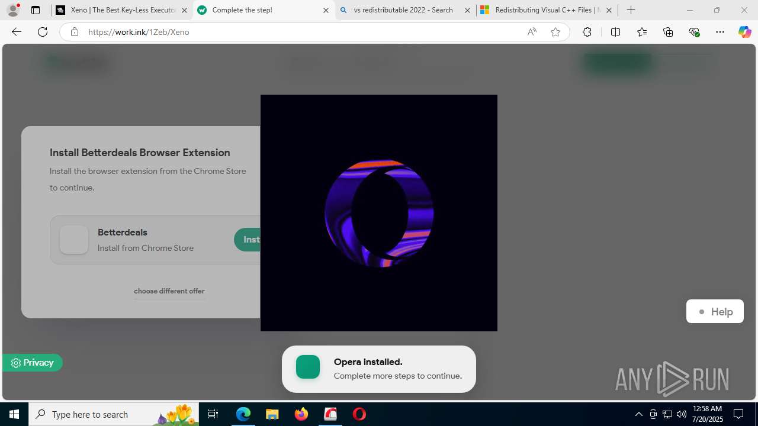Switch to Redistributing Visual C++ Files tab

(547, 10)
